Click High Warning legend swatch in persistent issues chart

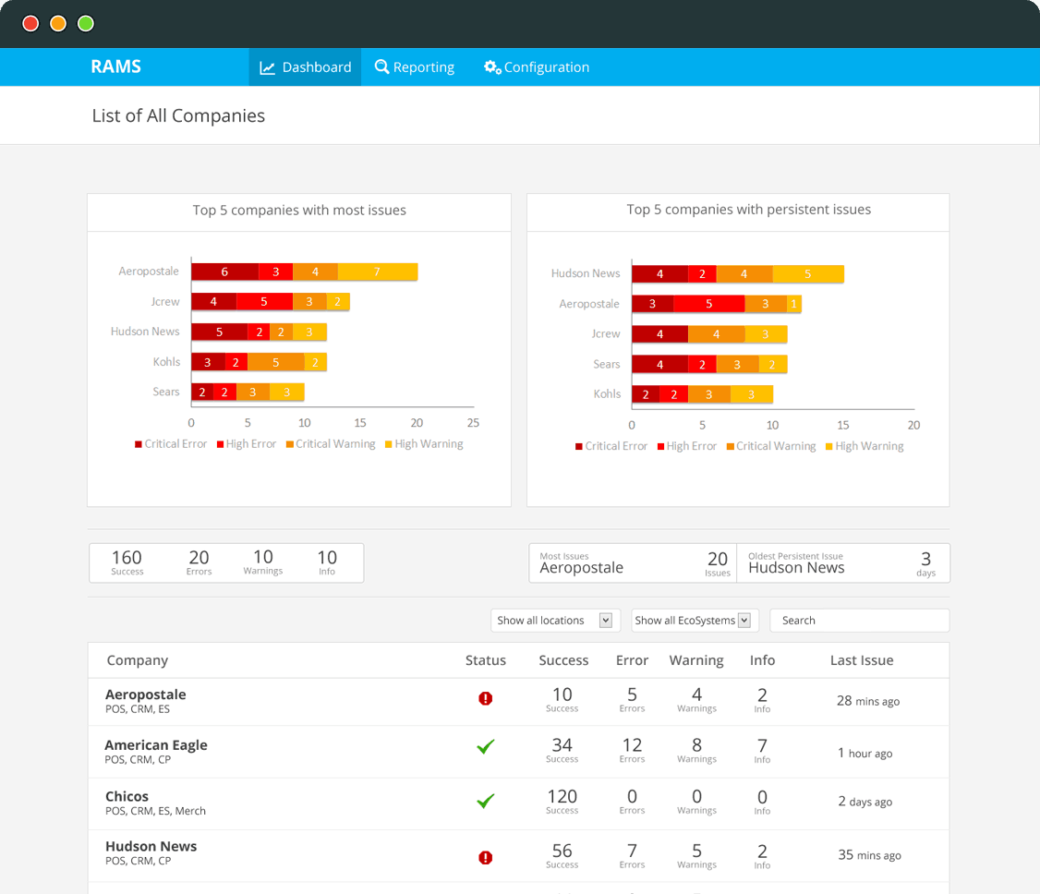829,446
